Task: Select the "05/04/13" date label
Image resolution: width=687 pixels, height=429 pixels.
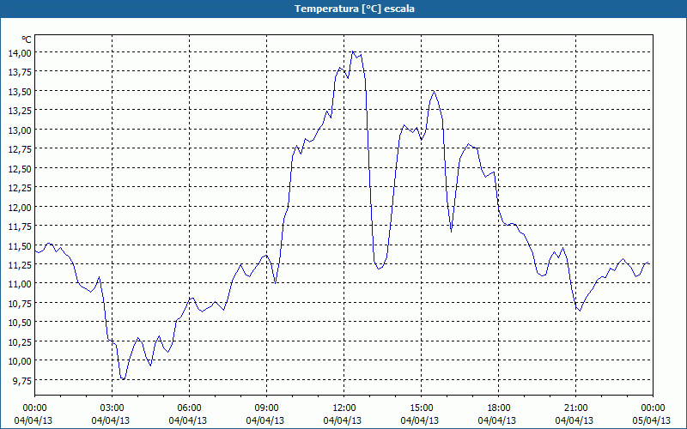Action: tap(652, 420)
